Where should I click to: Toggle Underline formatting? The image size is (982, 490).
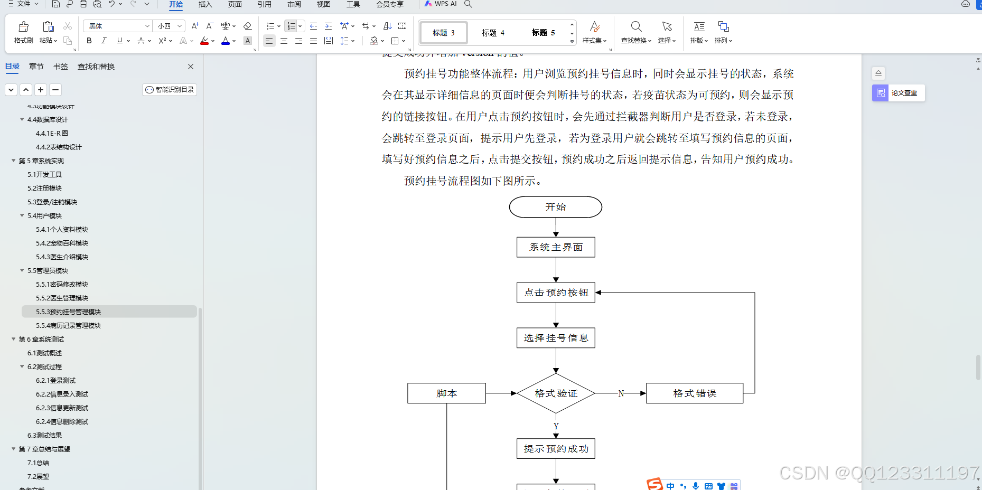[120, 41]
